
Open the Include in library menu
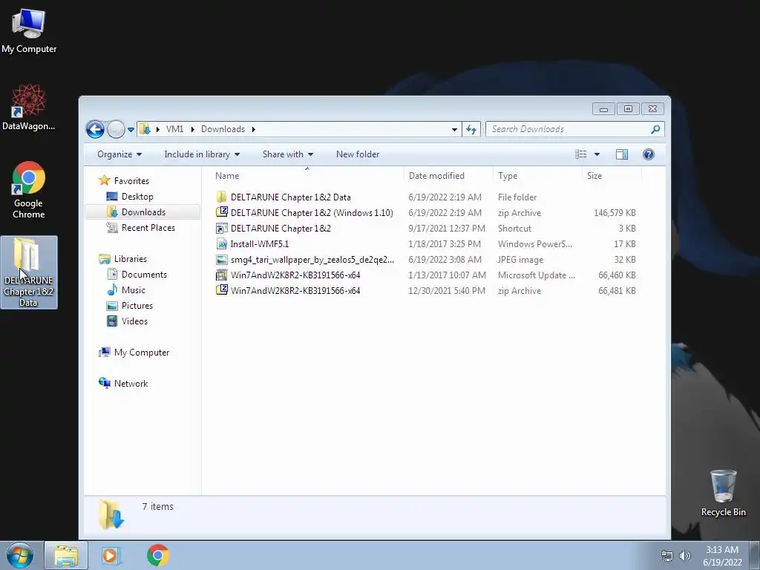click(x=202, y=154)
